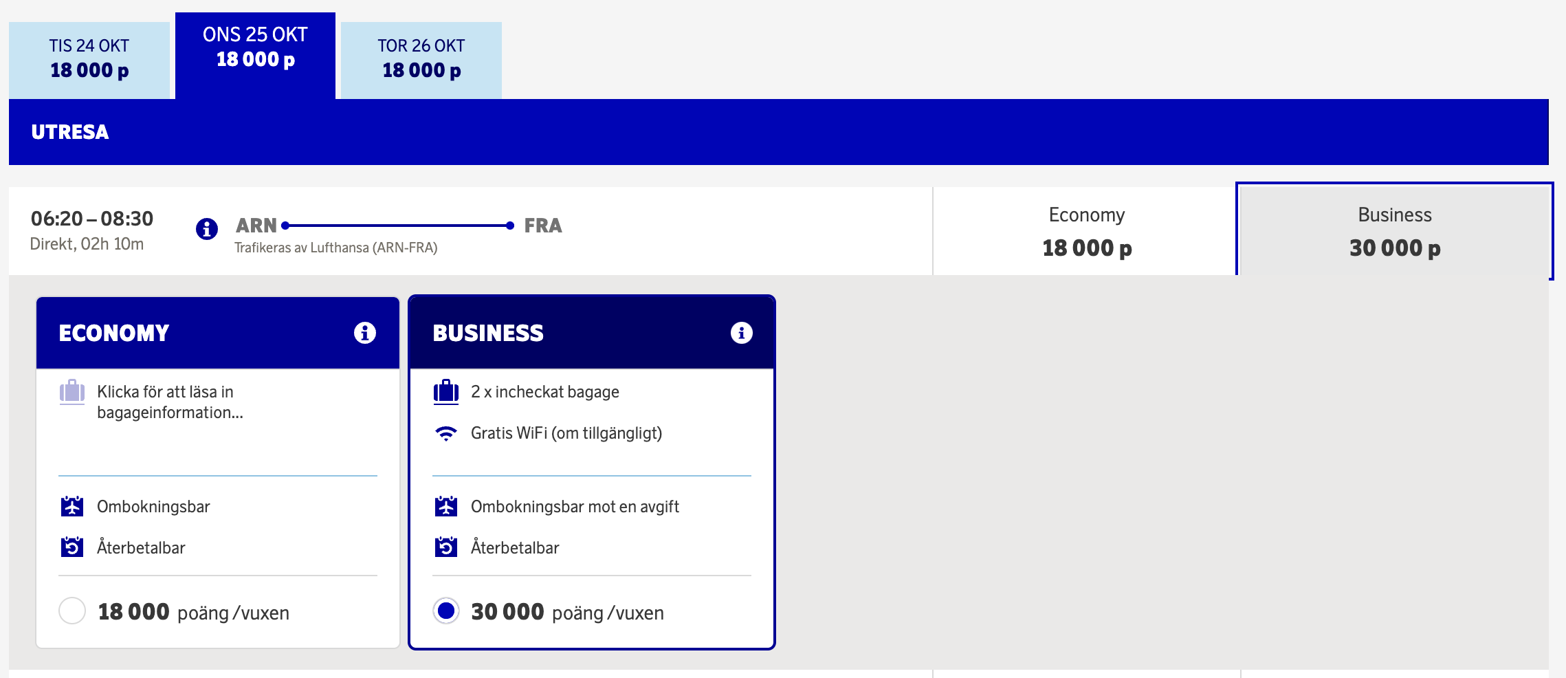
Task: Click flight info icon next to ARN
Action: click(207, 228)
